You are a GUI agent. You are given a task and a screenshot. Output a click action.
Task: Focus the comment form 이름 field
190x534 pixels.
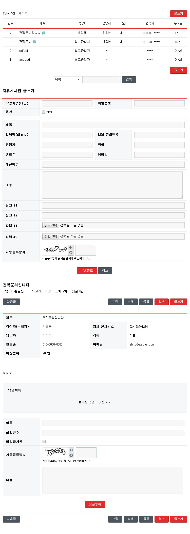point(113,423)
